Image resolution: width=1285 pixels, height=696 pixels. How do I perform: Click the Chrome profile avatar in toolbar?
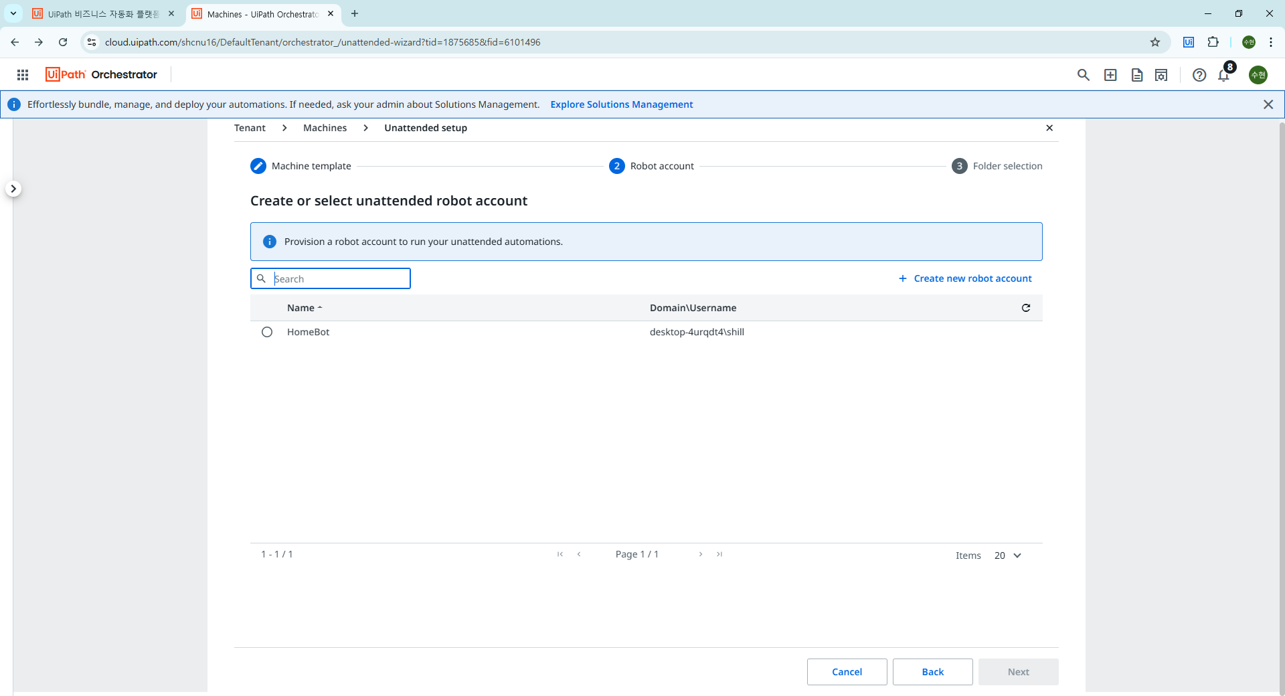click(x=1249, y=42)
